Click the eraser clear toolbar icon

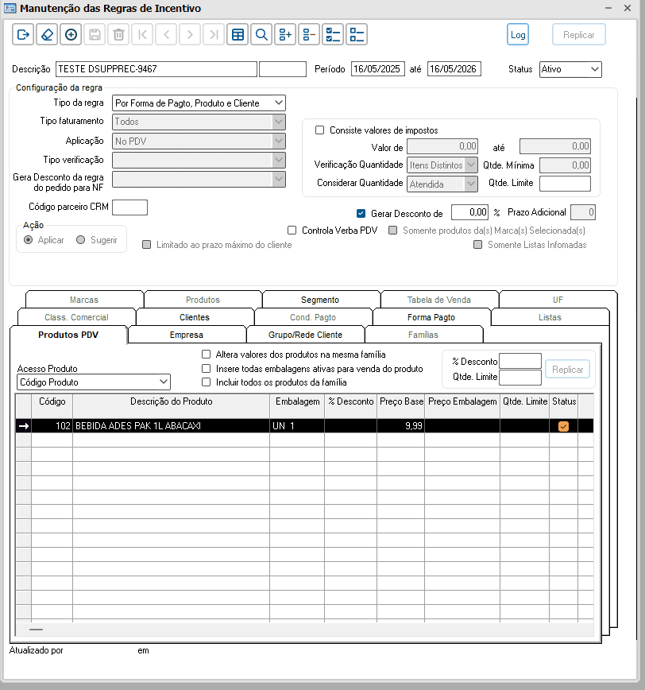(47, 34)
